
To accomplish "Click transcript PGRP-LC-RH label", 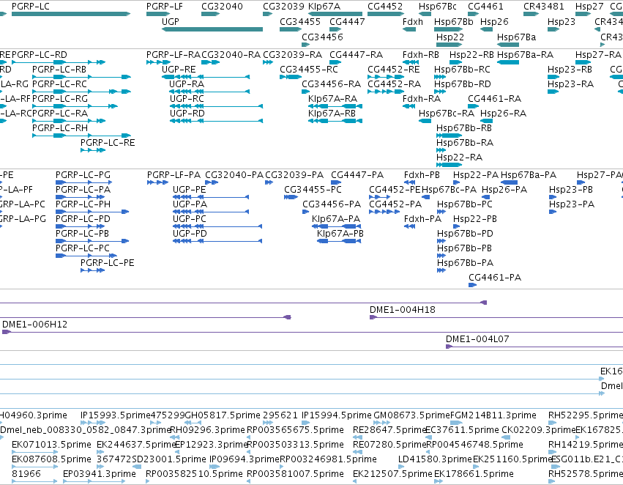I will (60, 128).
